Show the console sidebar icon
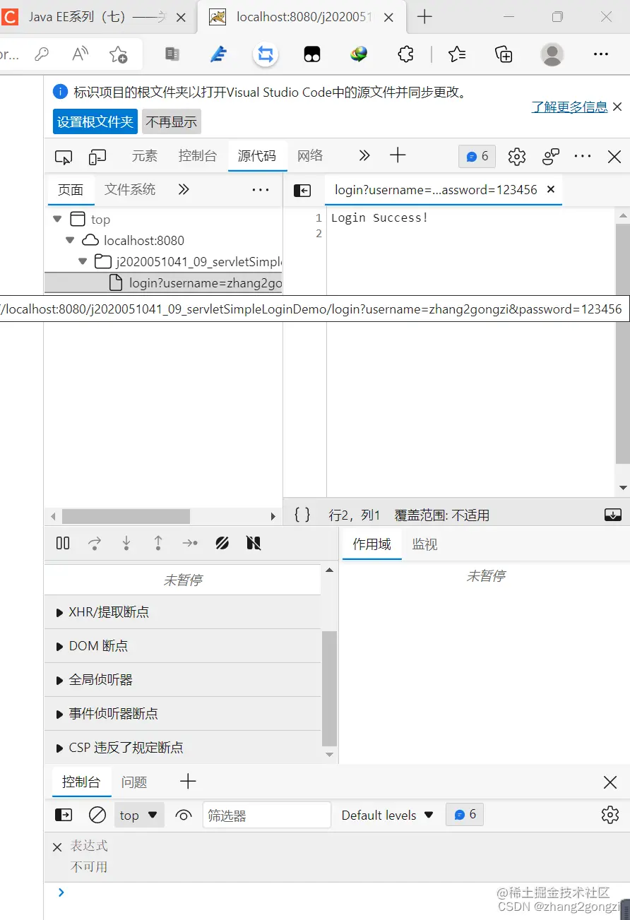 (x=64, y=815)
